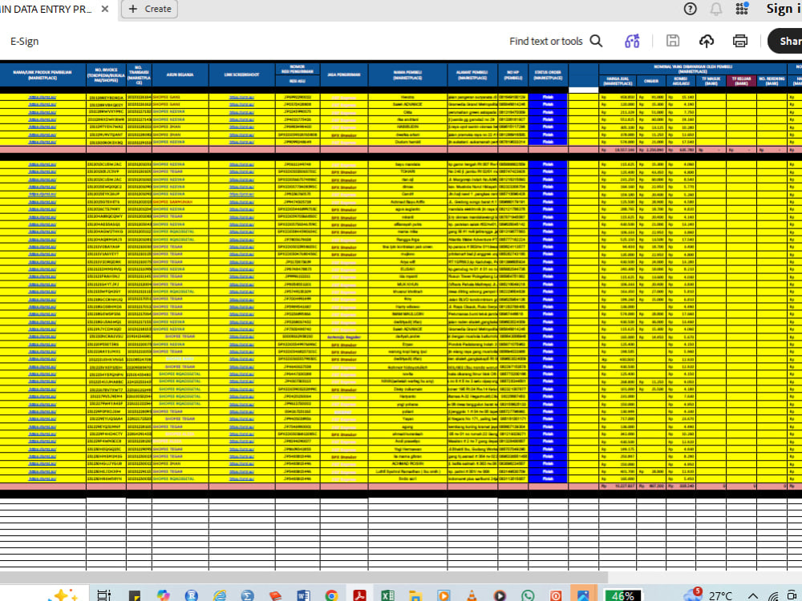Open the blue R circle app in taskbar
The width and height of the screenshot is (802, 601).
pyautogui.click(x=192, y=595)
